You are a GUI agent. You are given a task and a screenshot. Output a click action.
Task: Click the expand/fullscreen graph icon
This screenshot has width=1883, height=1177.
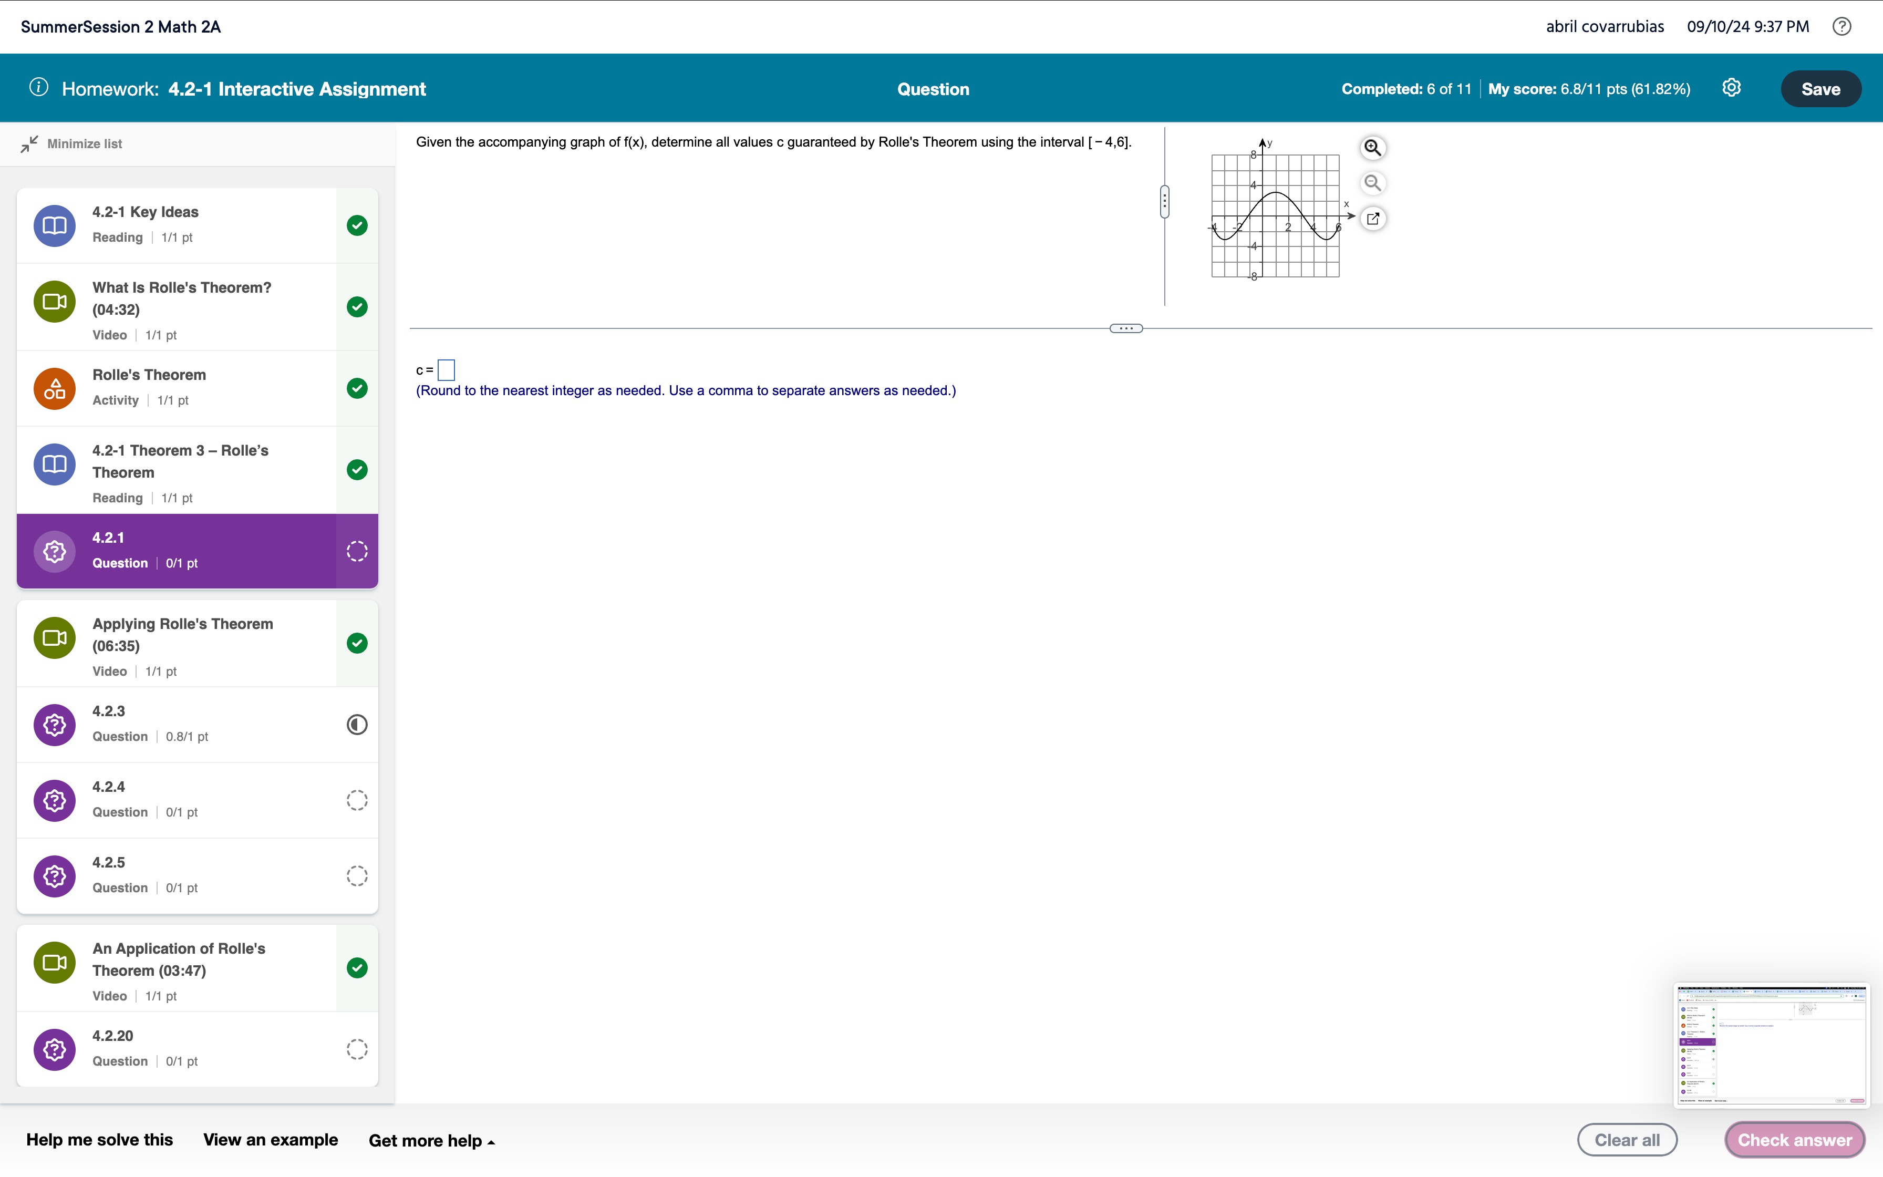coord(1373,217)
